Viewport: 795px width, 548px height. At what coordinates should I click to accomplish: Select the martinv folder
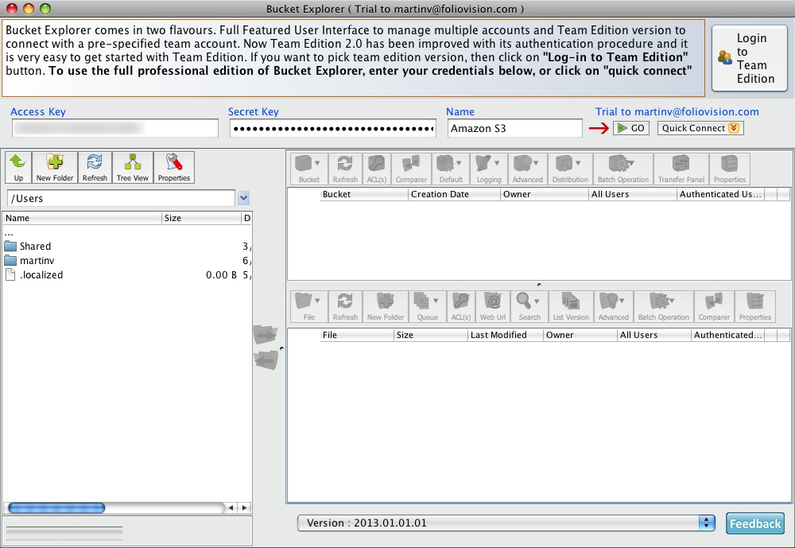127,260
